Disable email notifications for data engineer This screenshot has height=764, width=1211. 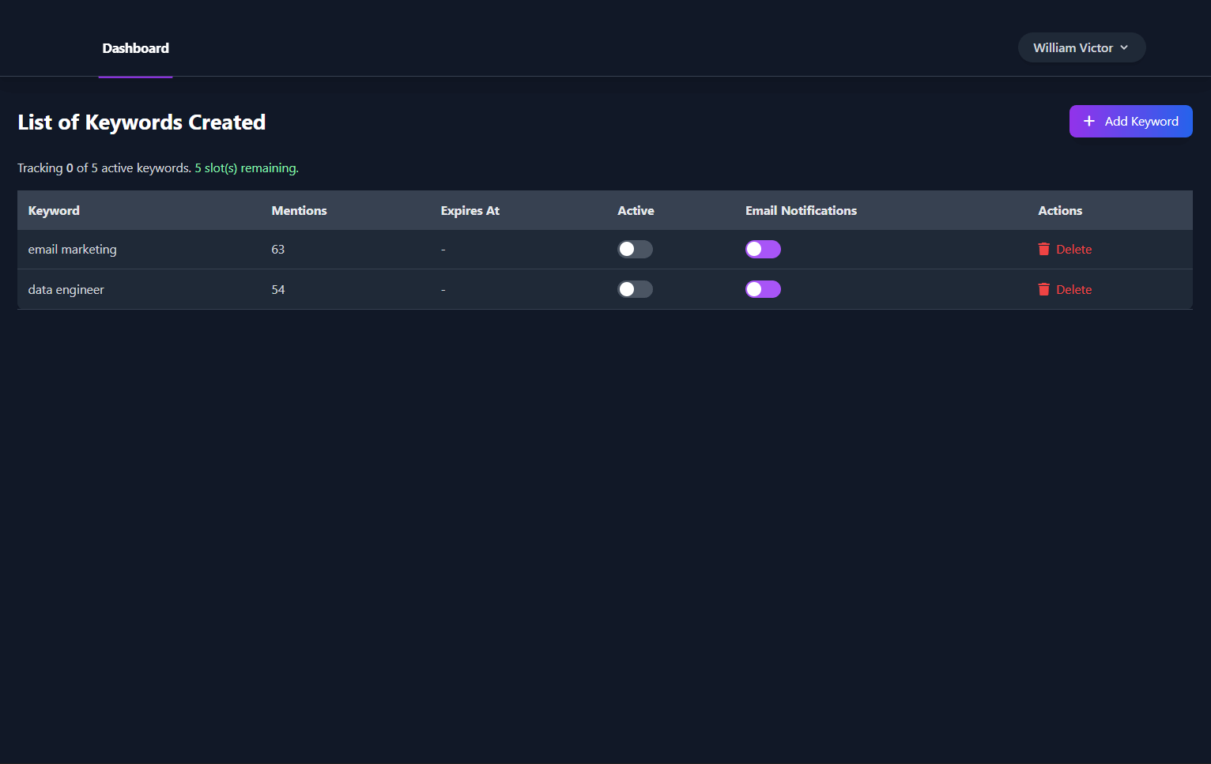[763, 289]
